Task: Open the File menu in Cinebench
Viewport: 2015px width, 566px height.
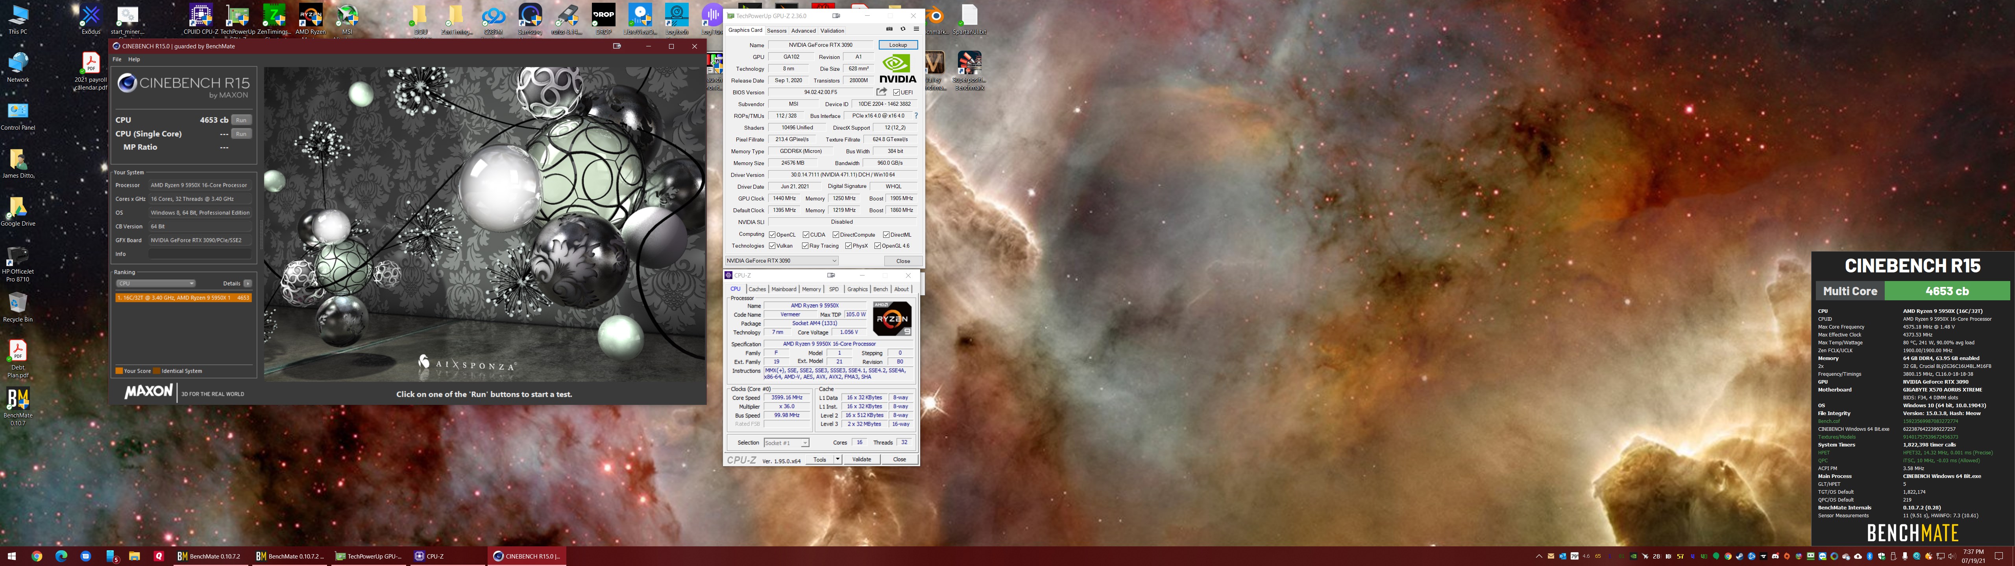Action: 116,59
